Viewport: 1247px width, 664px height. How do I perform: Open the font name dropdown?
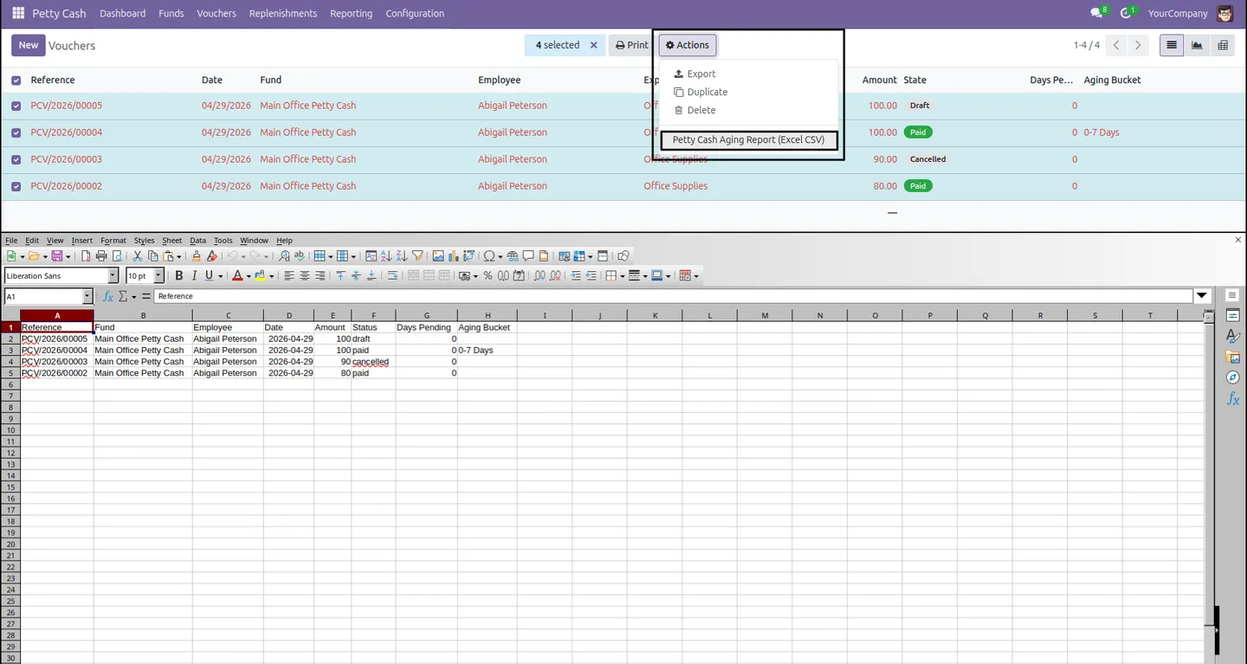[113, 276]
